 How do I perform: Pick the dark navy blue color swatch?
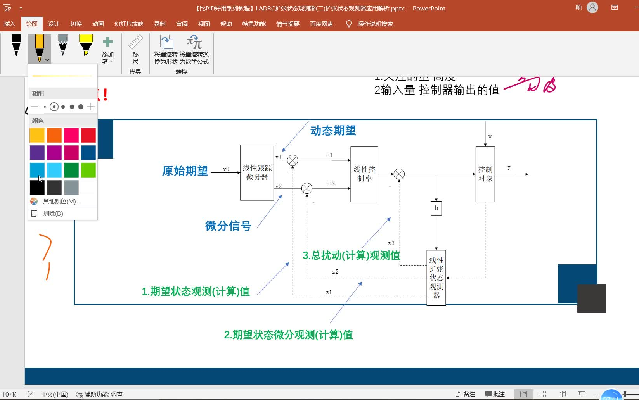(88, 153)
